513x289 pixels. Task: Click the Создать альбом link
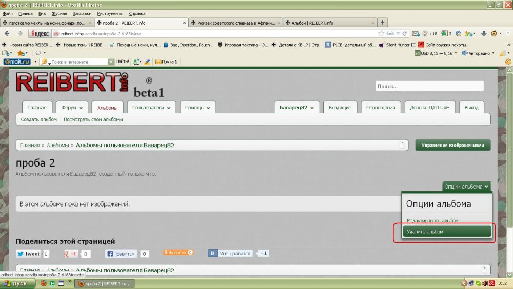(x=38, y=120)
